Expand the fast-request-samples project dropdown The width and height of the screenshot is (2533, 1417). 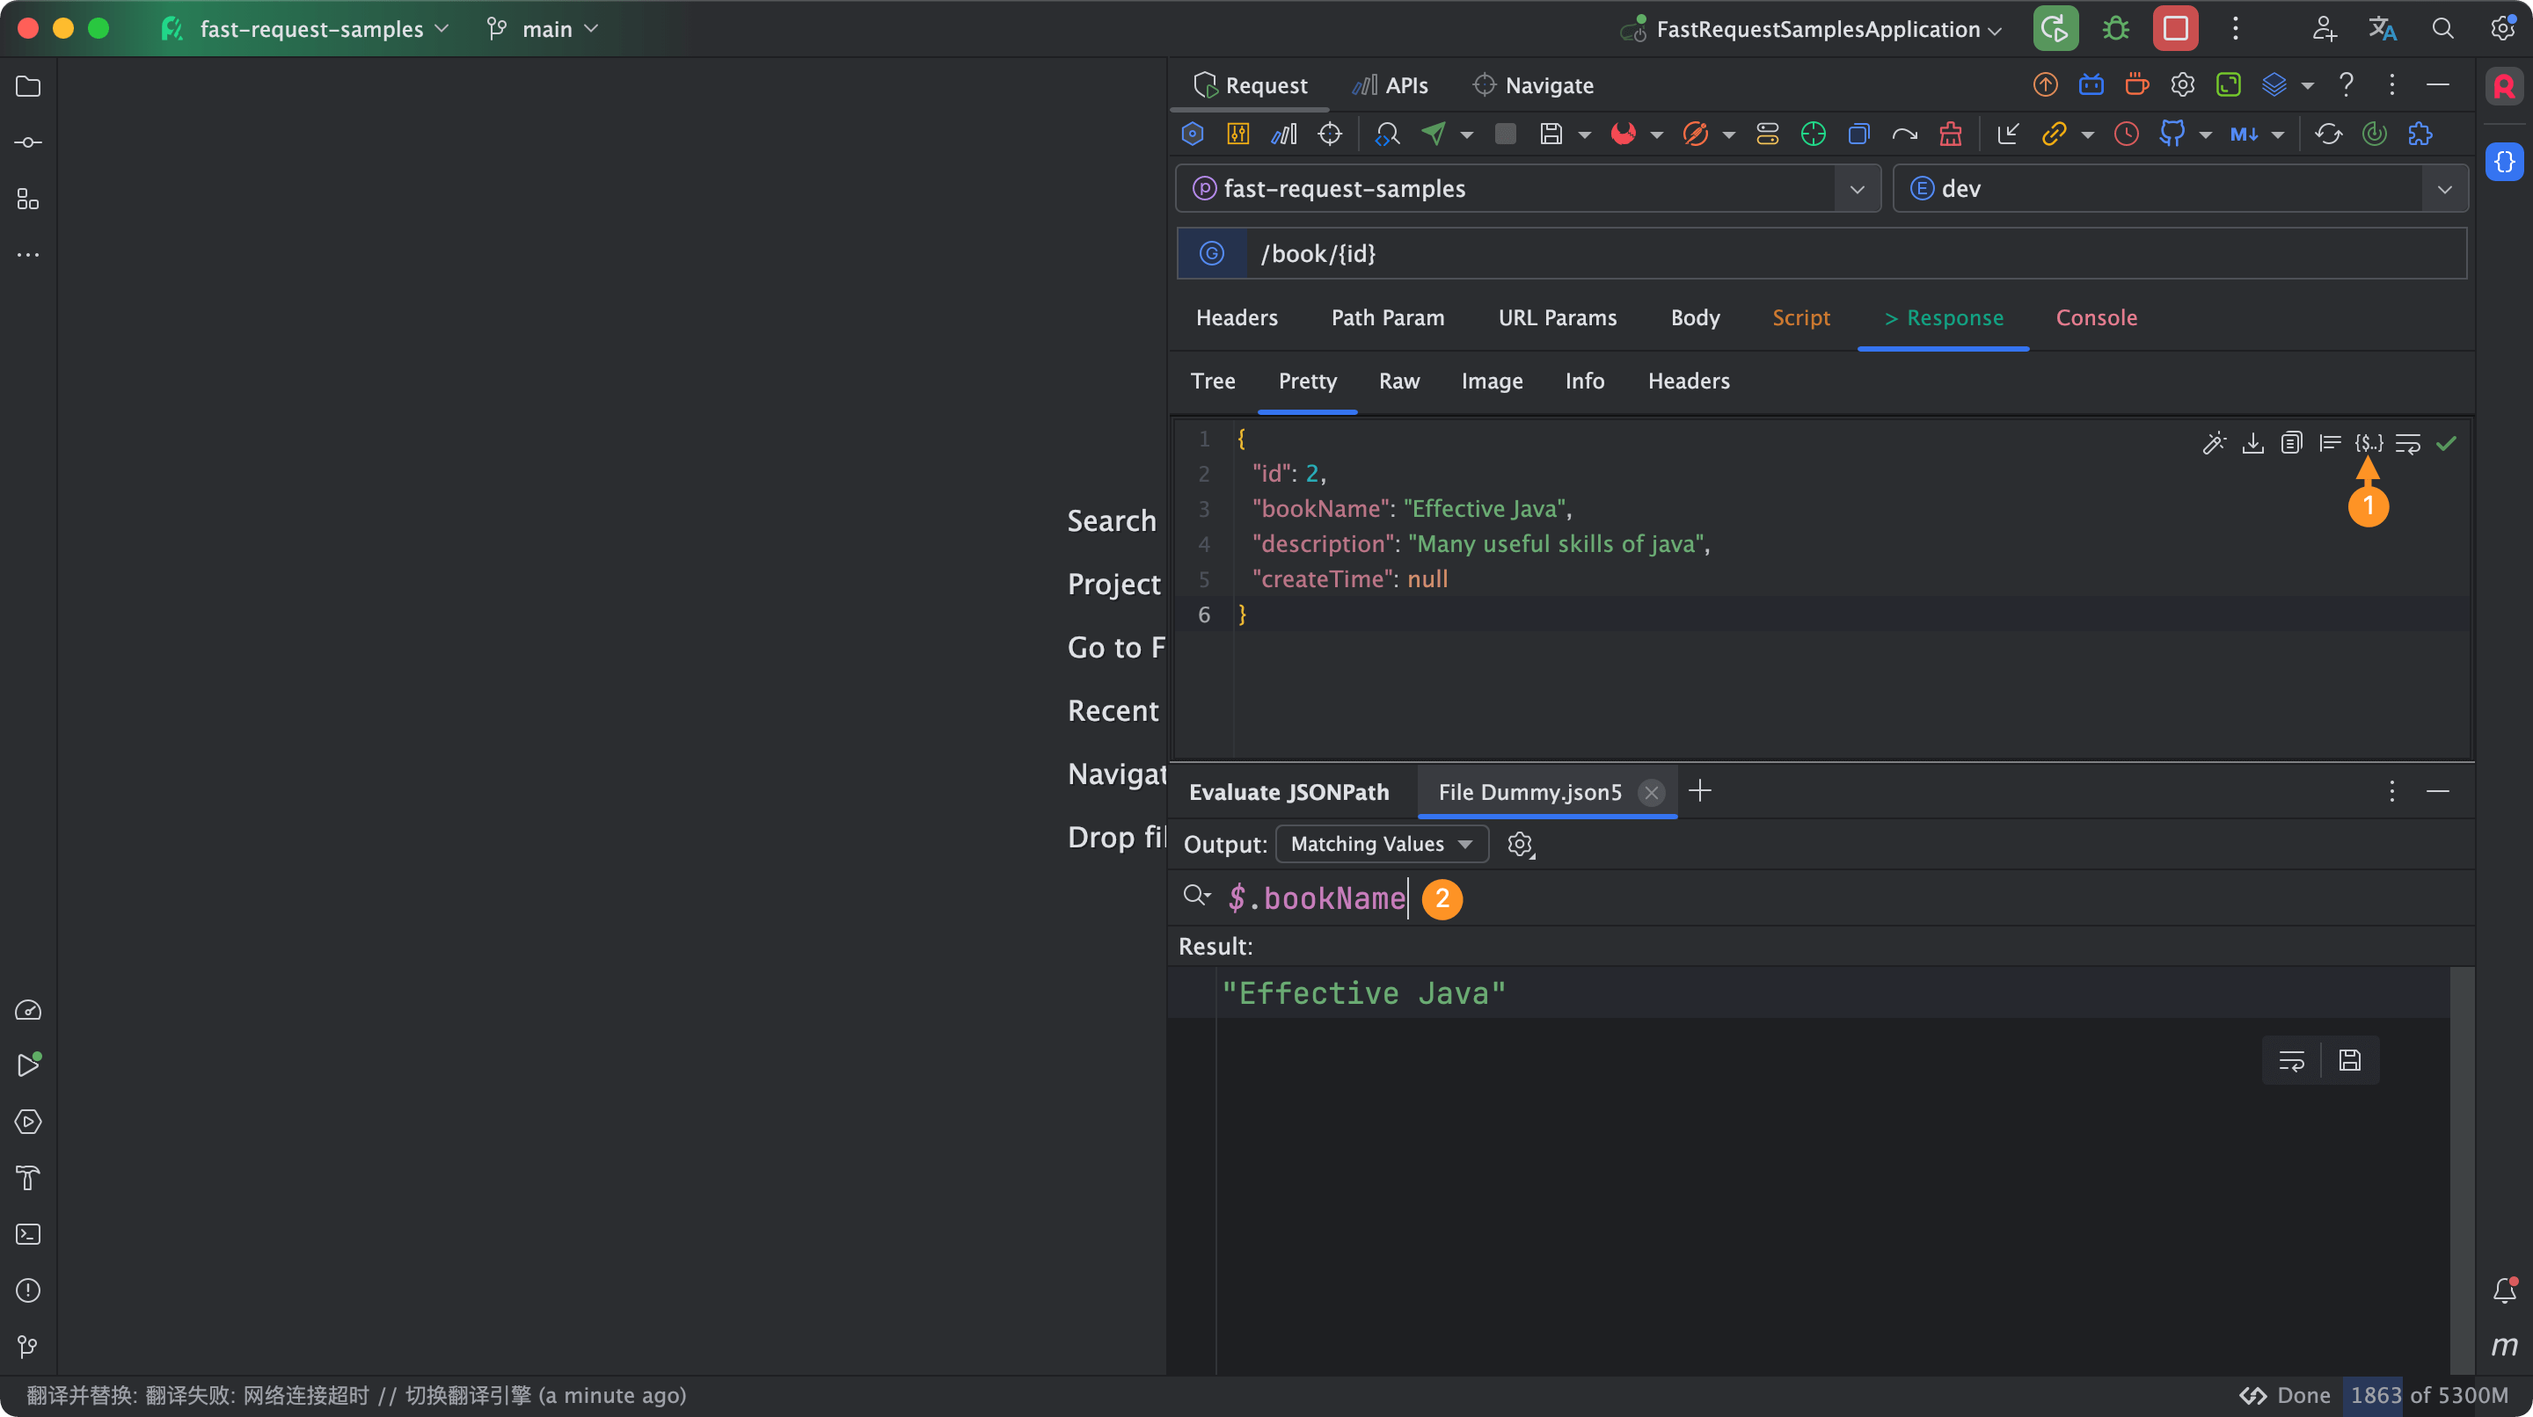tap(1858, 189)
